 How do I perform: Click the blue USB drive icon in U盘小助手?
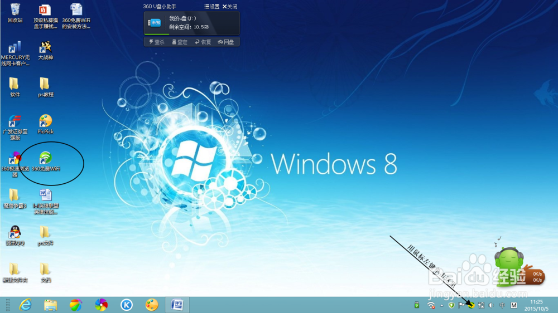click(x=155, y=23)
